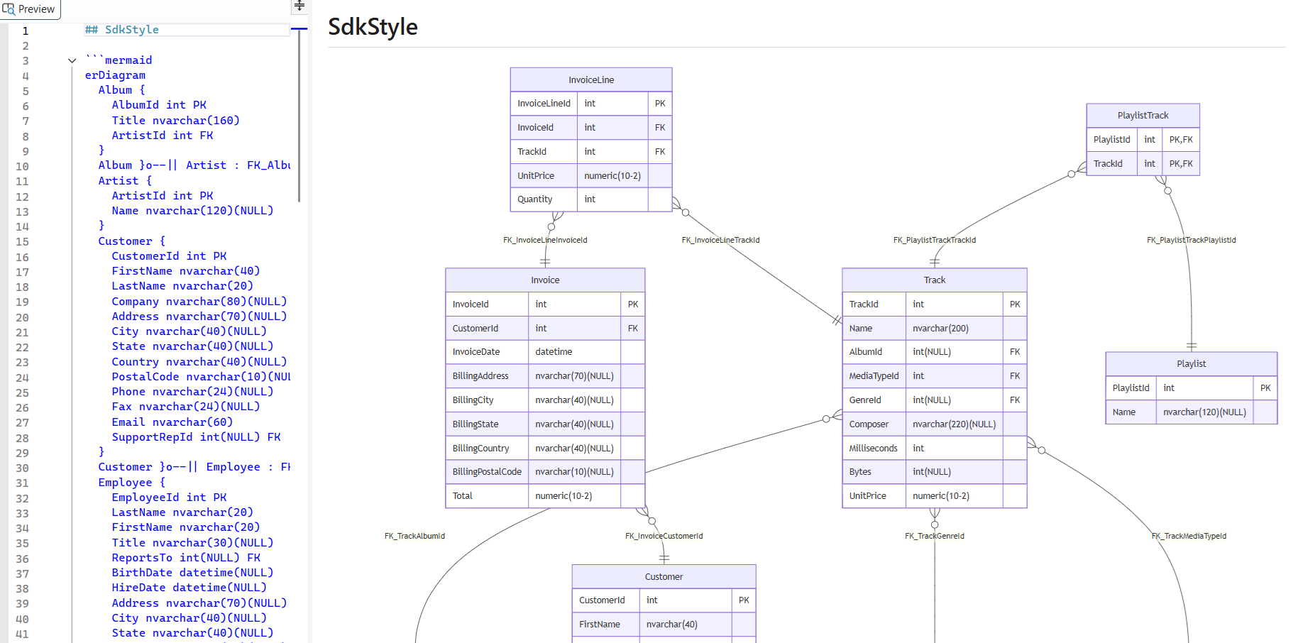Click the InvoiceLine entity header
Screen dimensions: 1298x643
[591, 79]
